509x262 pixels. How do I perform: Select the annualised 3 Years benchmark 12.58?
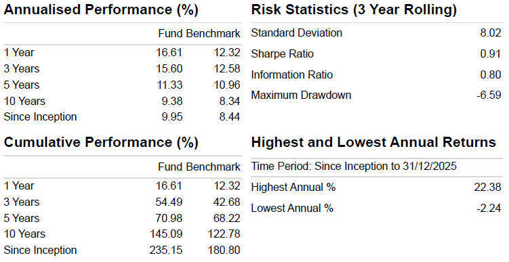coord(227,68)
